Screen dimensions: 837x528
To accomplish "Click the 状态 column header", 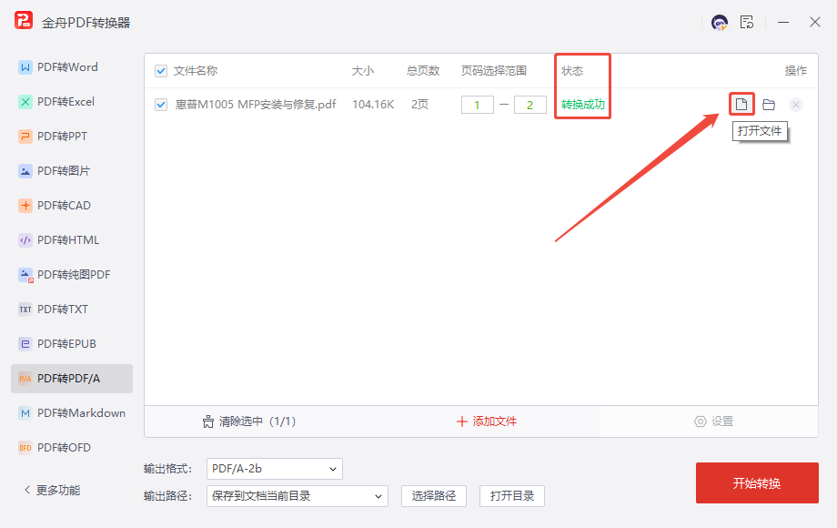I will tap(572, 71).
